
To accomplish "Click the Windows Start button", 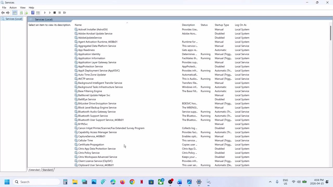I will click(x=7, y=182).
